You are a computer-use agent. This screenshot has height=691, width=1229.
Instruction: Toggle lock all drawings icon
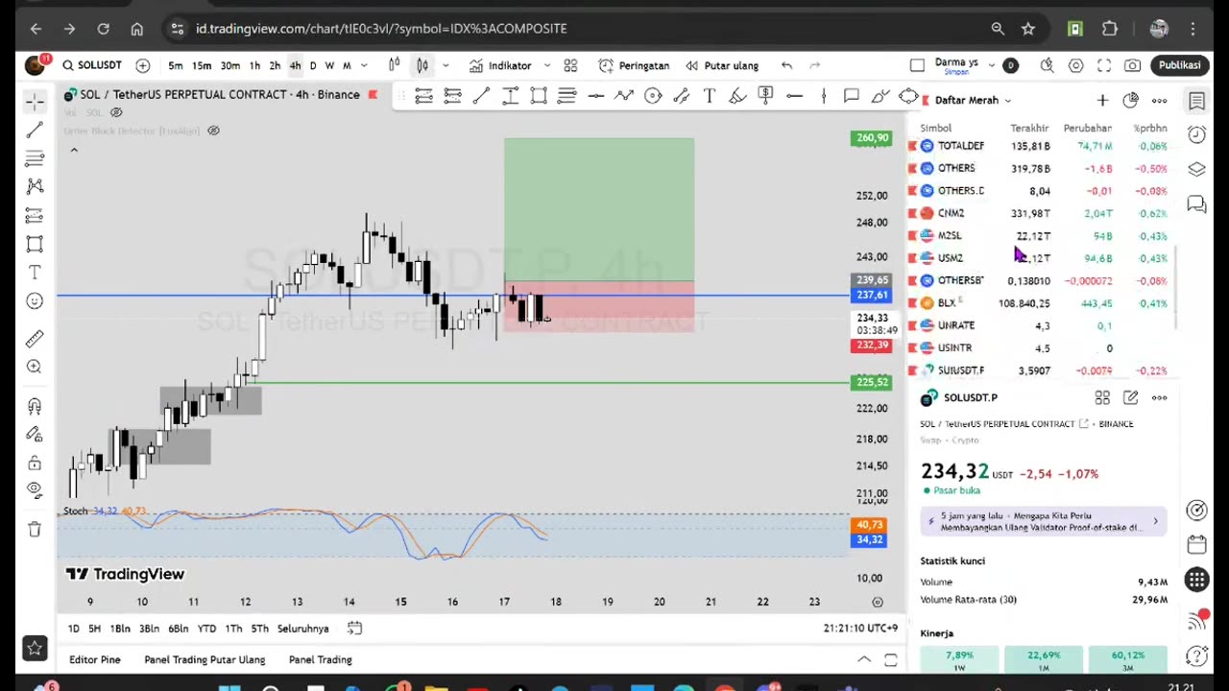(x=35, y=463)
